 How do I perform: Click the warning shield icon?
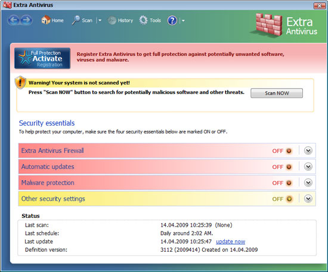[20, 82]
